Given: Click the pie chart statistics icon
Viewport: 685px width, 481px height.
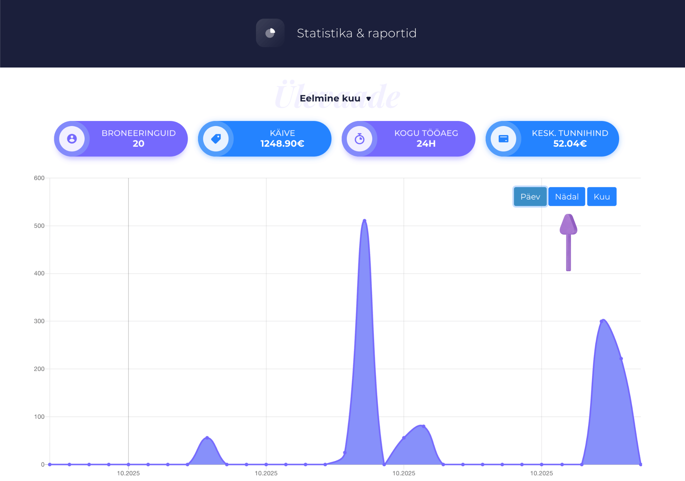Looking at the screenshot, I should click(x=270, y=33).
